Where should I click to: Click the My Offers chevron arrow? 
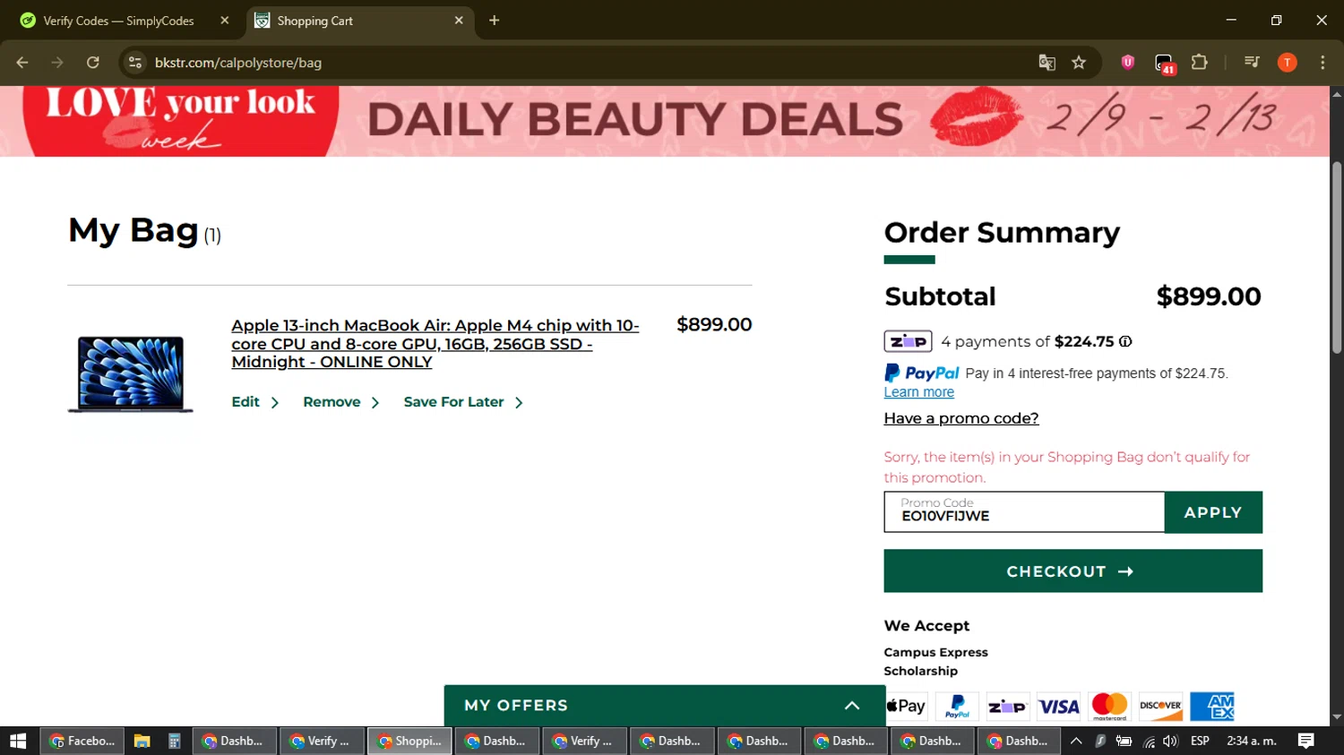pyautogui.click(x=852, y=706)
